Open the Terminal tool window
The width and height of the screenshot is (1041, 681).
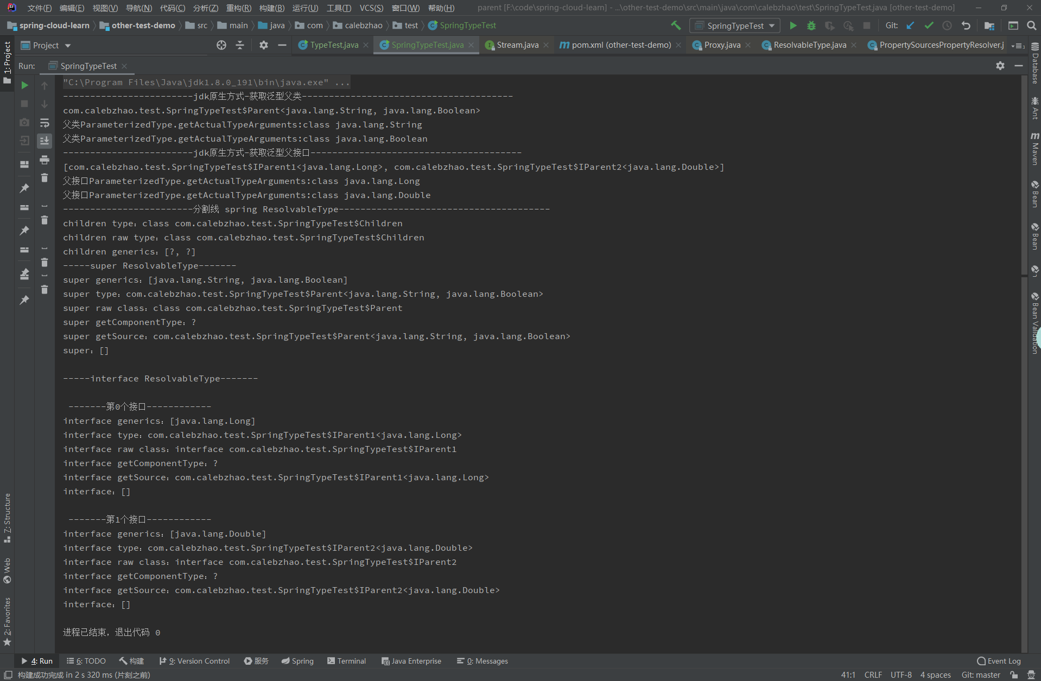click(347, 661)
